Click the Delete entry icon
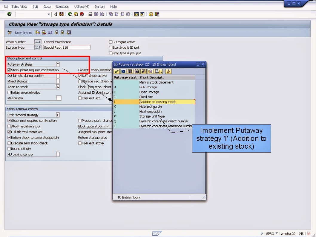This screenshot has width=316, height=237. point(44,33)
